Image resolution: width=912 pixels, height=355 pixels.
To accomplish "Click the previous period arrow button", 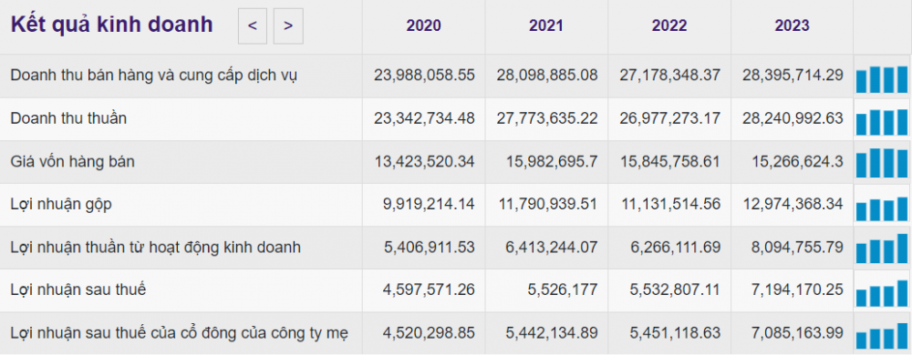I will point(253,26).
